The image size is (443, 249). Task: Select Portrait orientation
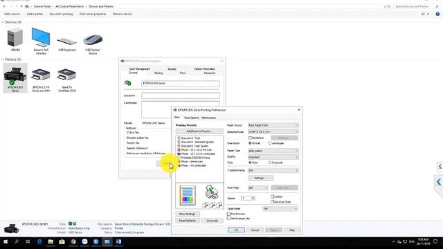pos(250,143)
